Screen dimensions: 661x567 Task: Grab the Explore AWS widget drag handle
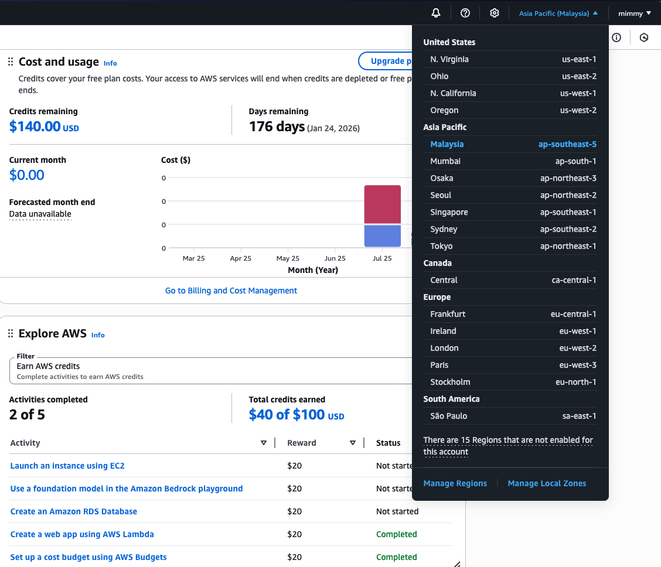(x=11, y=334)
